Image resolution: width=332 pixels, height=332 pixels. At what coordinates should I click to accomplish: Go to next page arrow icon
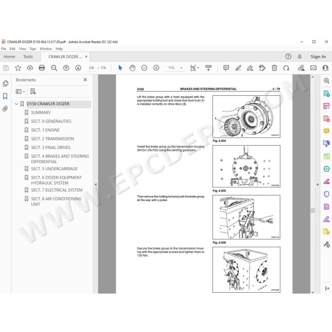click(78, 68)
